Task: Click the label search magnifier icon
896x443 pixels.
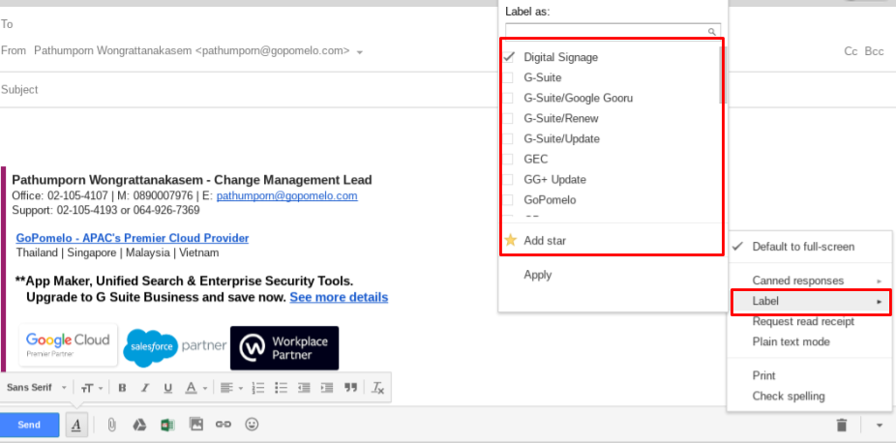Action: coord(711,31)
